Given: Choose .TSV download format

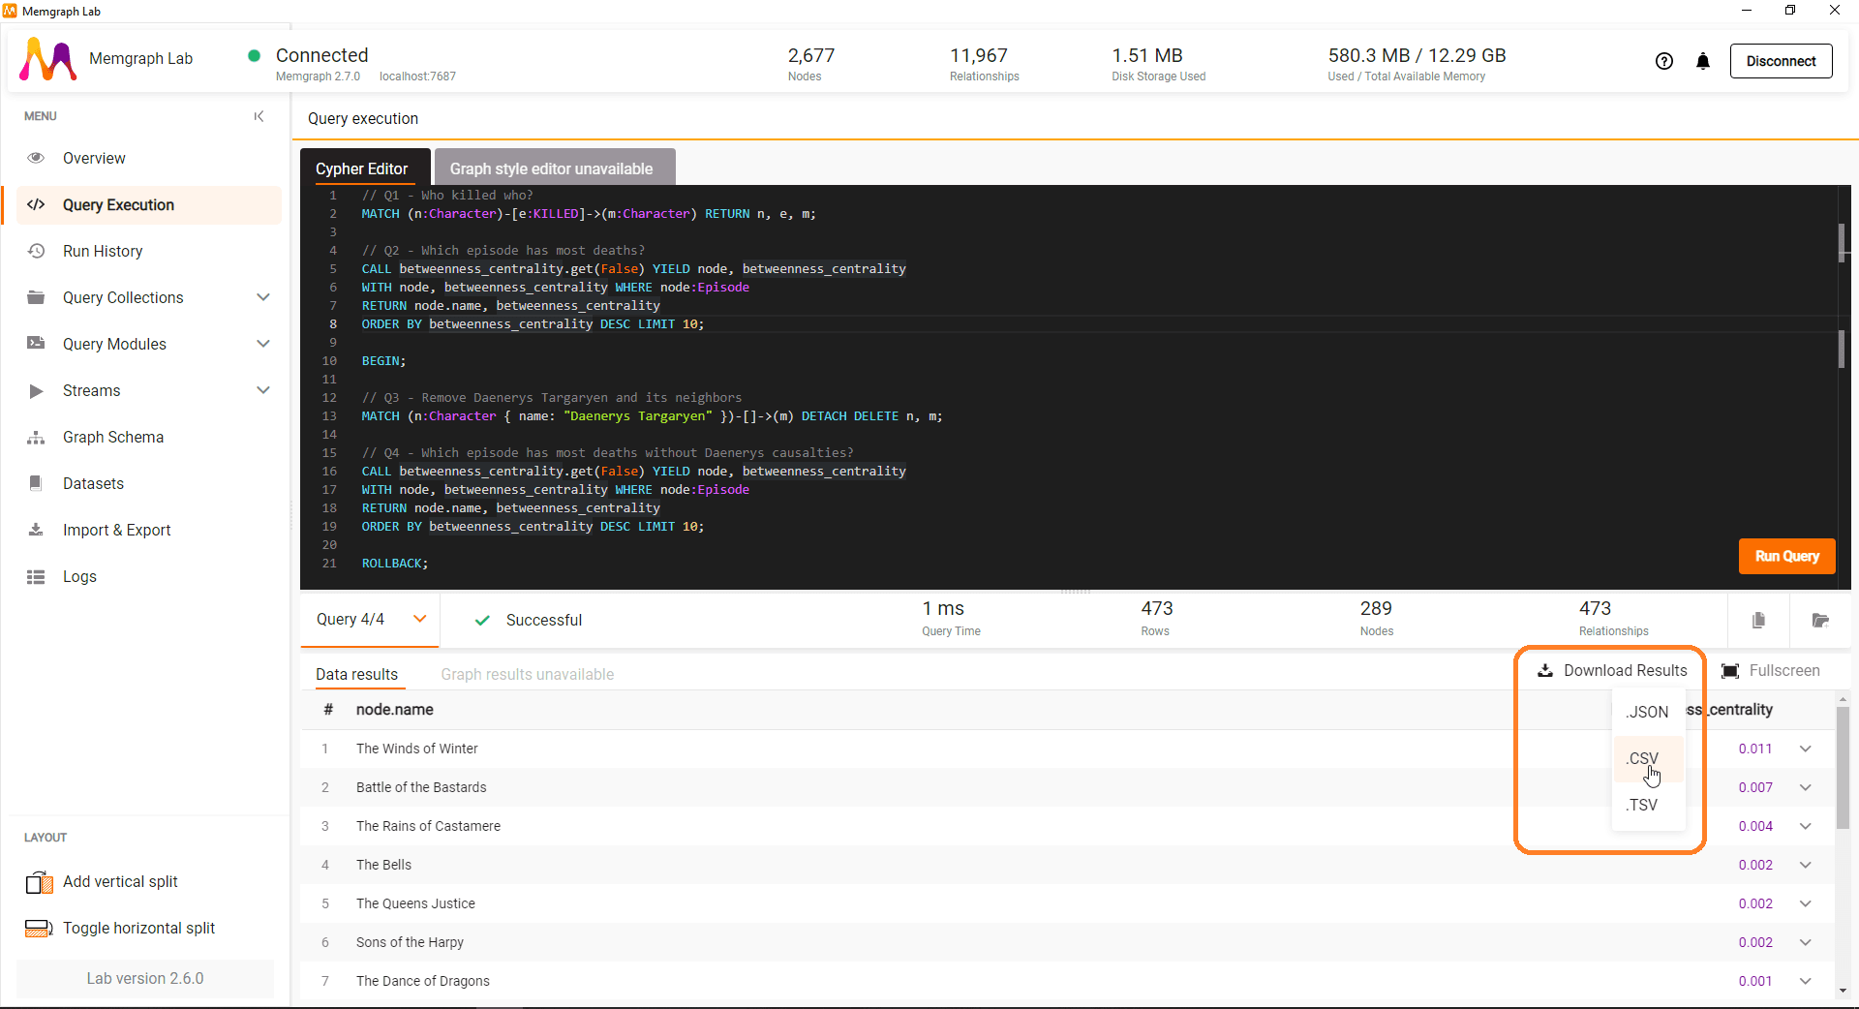Looking at the screenshot, I should pyautogui.click(x=1647, y=805).
